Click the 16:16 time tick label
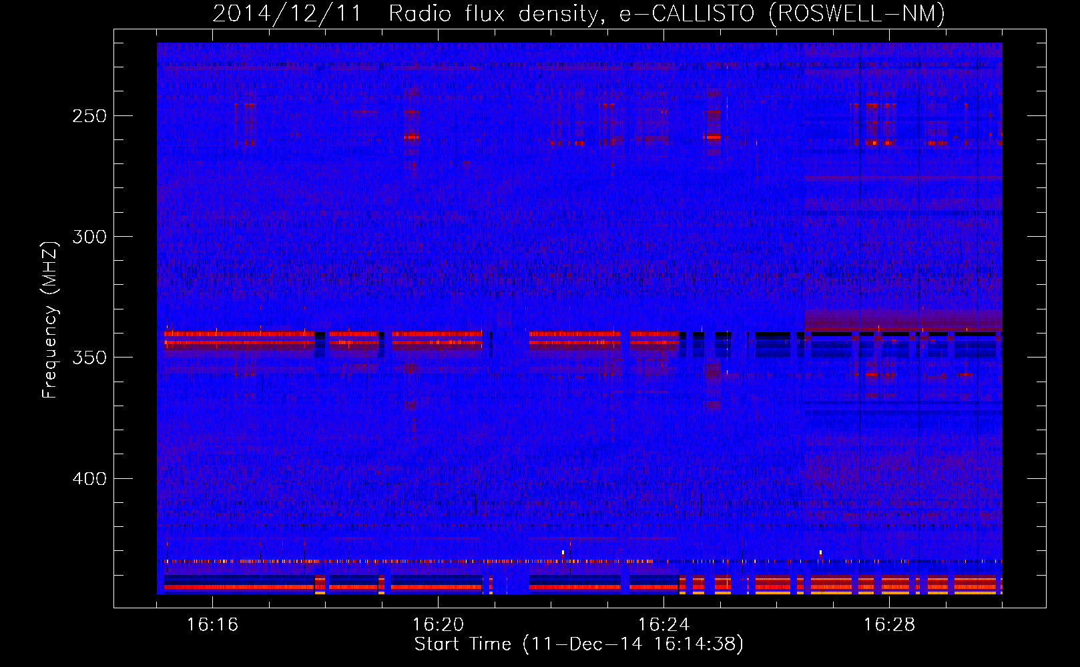The image size is (1080, 667). point(212,624)
